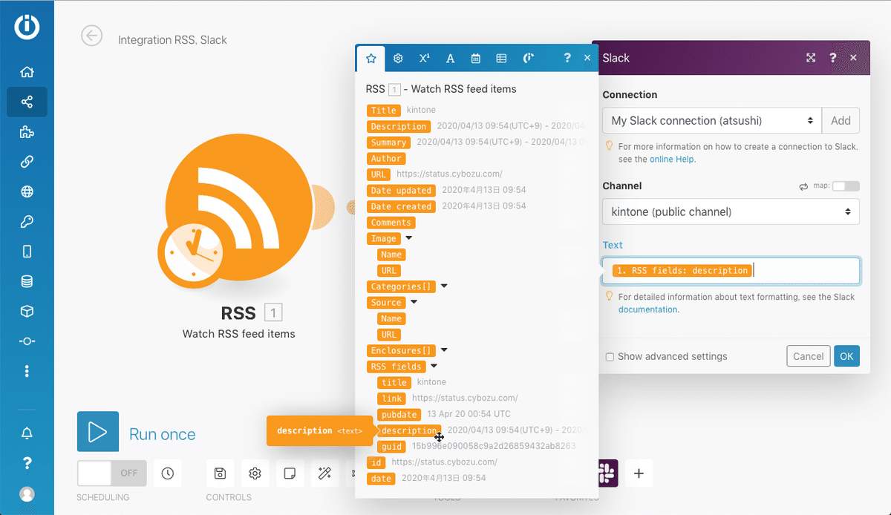Open the Channel dropdown kintone (public channel)
Viewport: 891px width, 515px height.
click(731, 211)
